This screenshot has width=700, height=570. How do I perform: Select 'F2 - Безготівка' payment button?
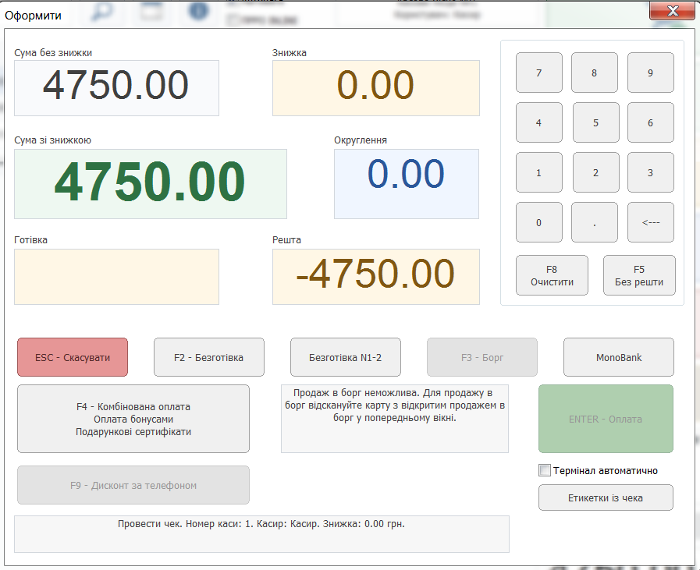click(x=209, y=357)
